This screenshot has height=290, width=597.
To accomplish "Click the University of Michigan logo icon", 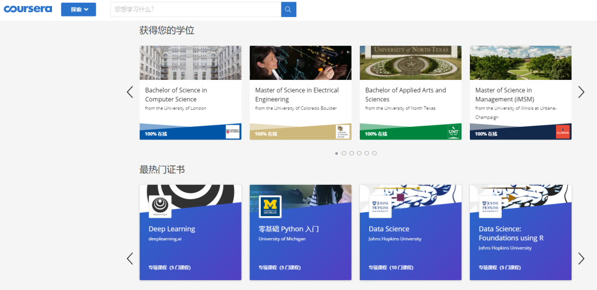I will point(270,207).
